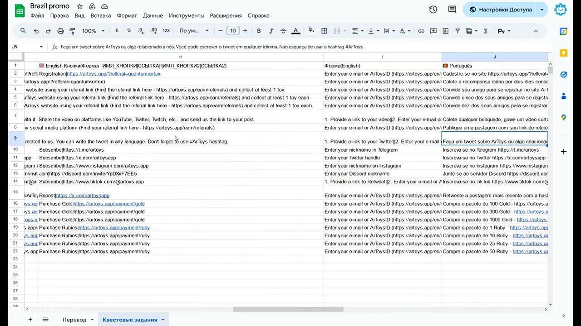Apply percent number format
Viewport: 581px width, 326px height.
129,31
